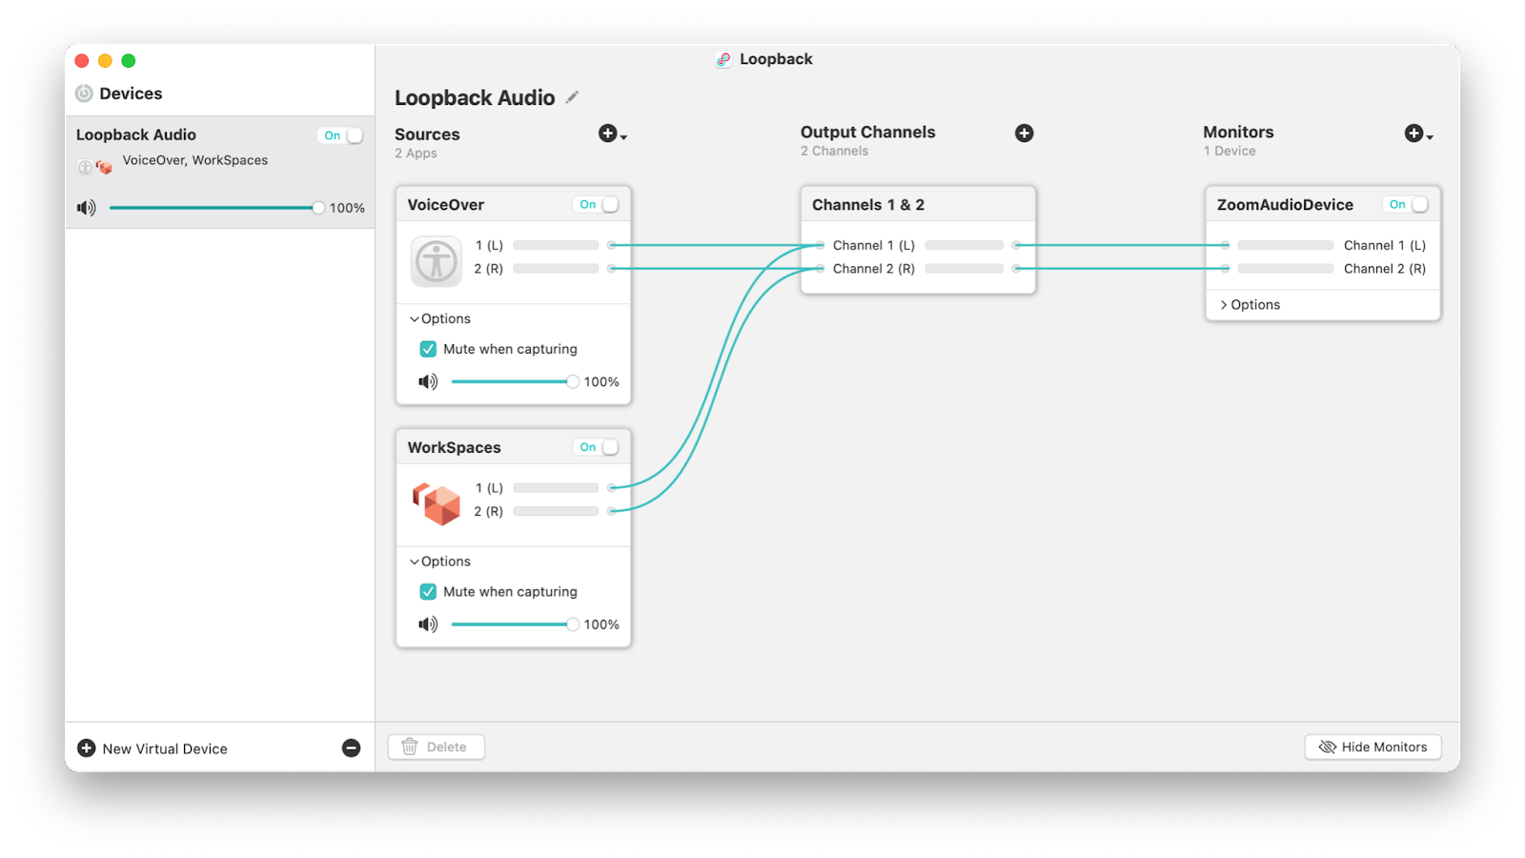Click Channel 2 (R) output connector of Output Channels
This screenshot has height=858, width=1525.
1017,269
